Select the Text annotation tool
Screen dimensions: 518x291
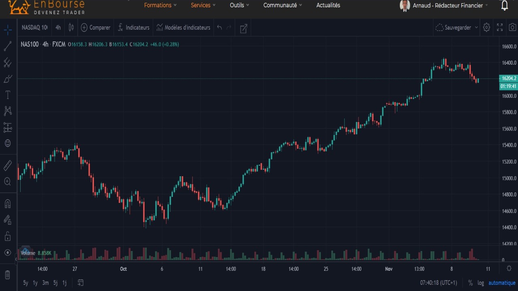coord(8,95)
